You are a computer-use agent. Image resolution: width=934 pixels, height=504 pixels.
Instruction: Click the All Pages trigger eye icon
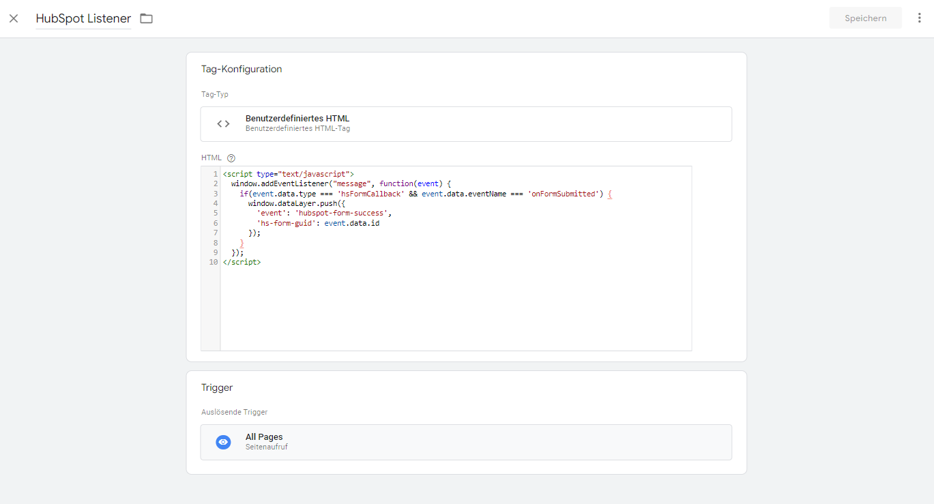223,442
